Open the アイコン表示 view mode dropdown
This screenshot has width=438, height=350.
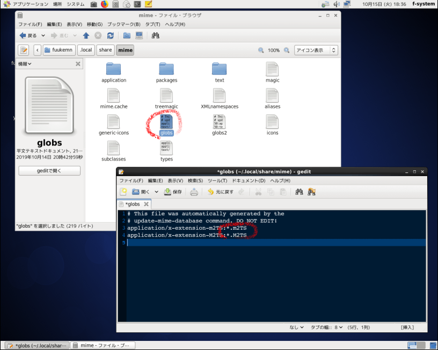click(x=316, y=50)
